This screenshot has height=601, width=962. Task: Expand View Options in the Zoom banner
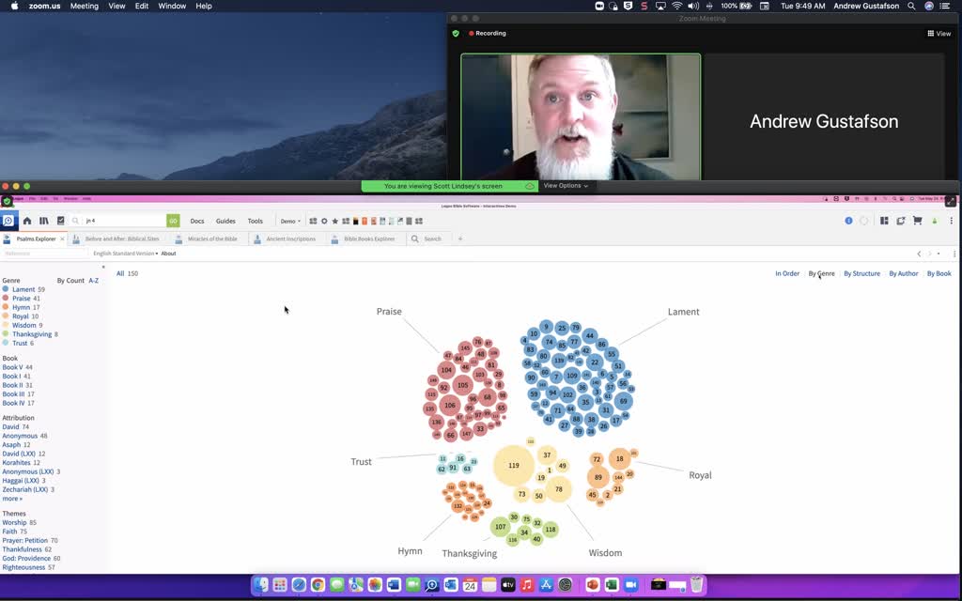click(566, 186)
